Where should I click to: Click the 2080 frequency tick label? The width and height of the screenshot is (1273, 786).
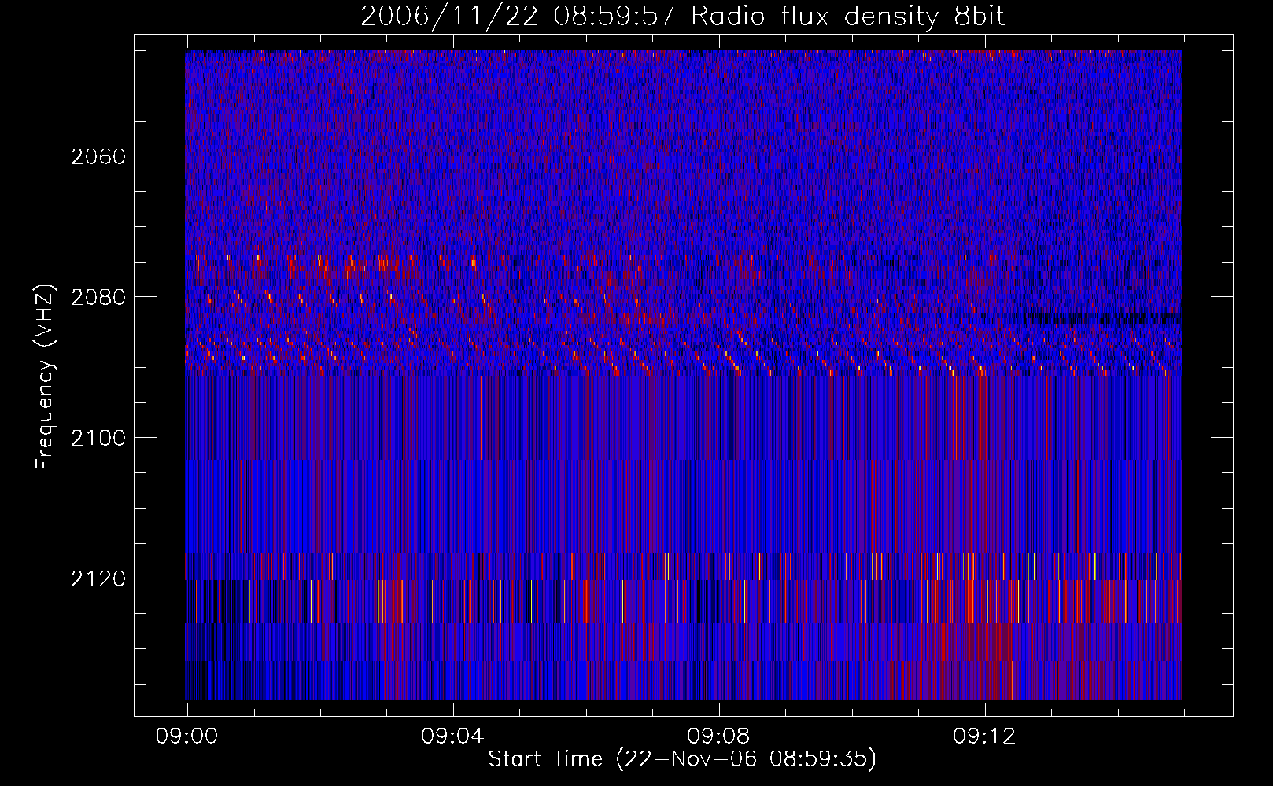point(98,297)
